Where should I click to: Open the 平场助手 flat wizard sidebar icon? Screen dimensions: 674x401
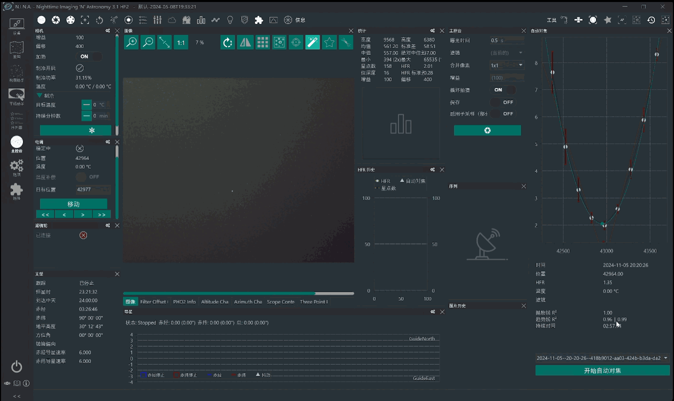click(x=16, y=95)
